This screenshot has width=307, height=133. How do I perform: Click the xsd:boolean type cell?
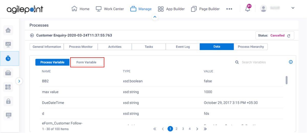pos(133,81)
